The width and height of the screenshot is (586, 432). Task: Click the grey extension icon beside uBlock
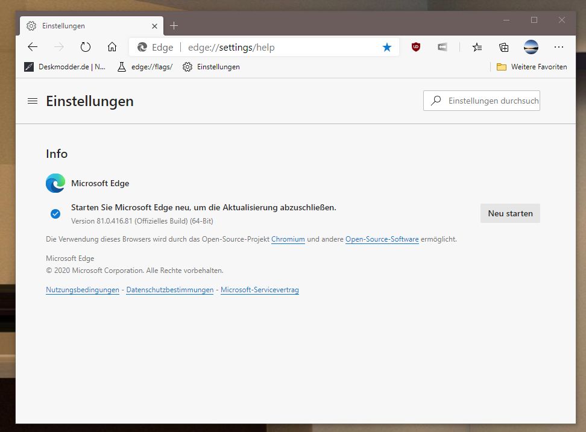[443, 47]
